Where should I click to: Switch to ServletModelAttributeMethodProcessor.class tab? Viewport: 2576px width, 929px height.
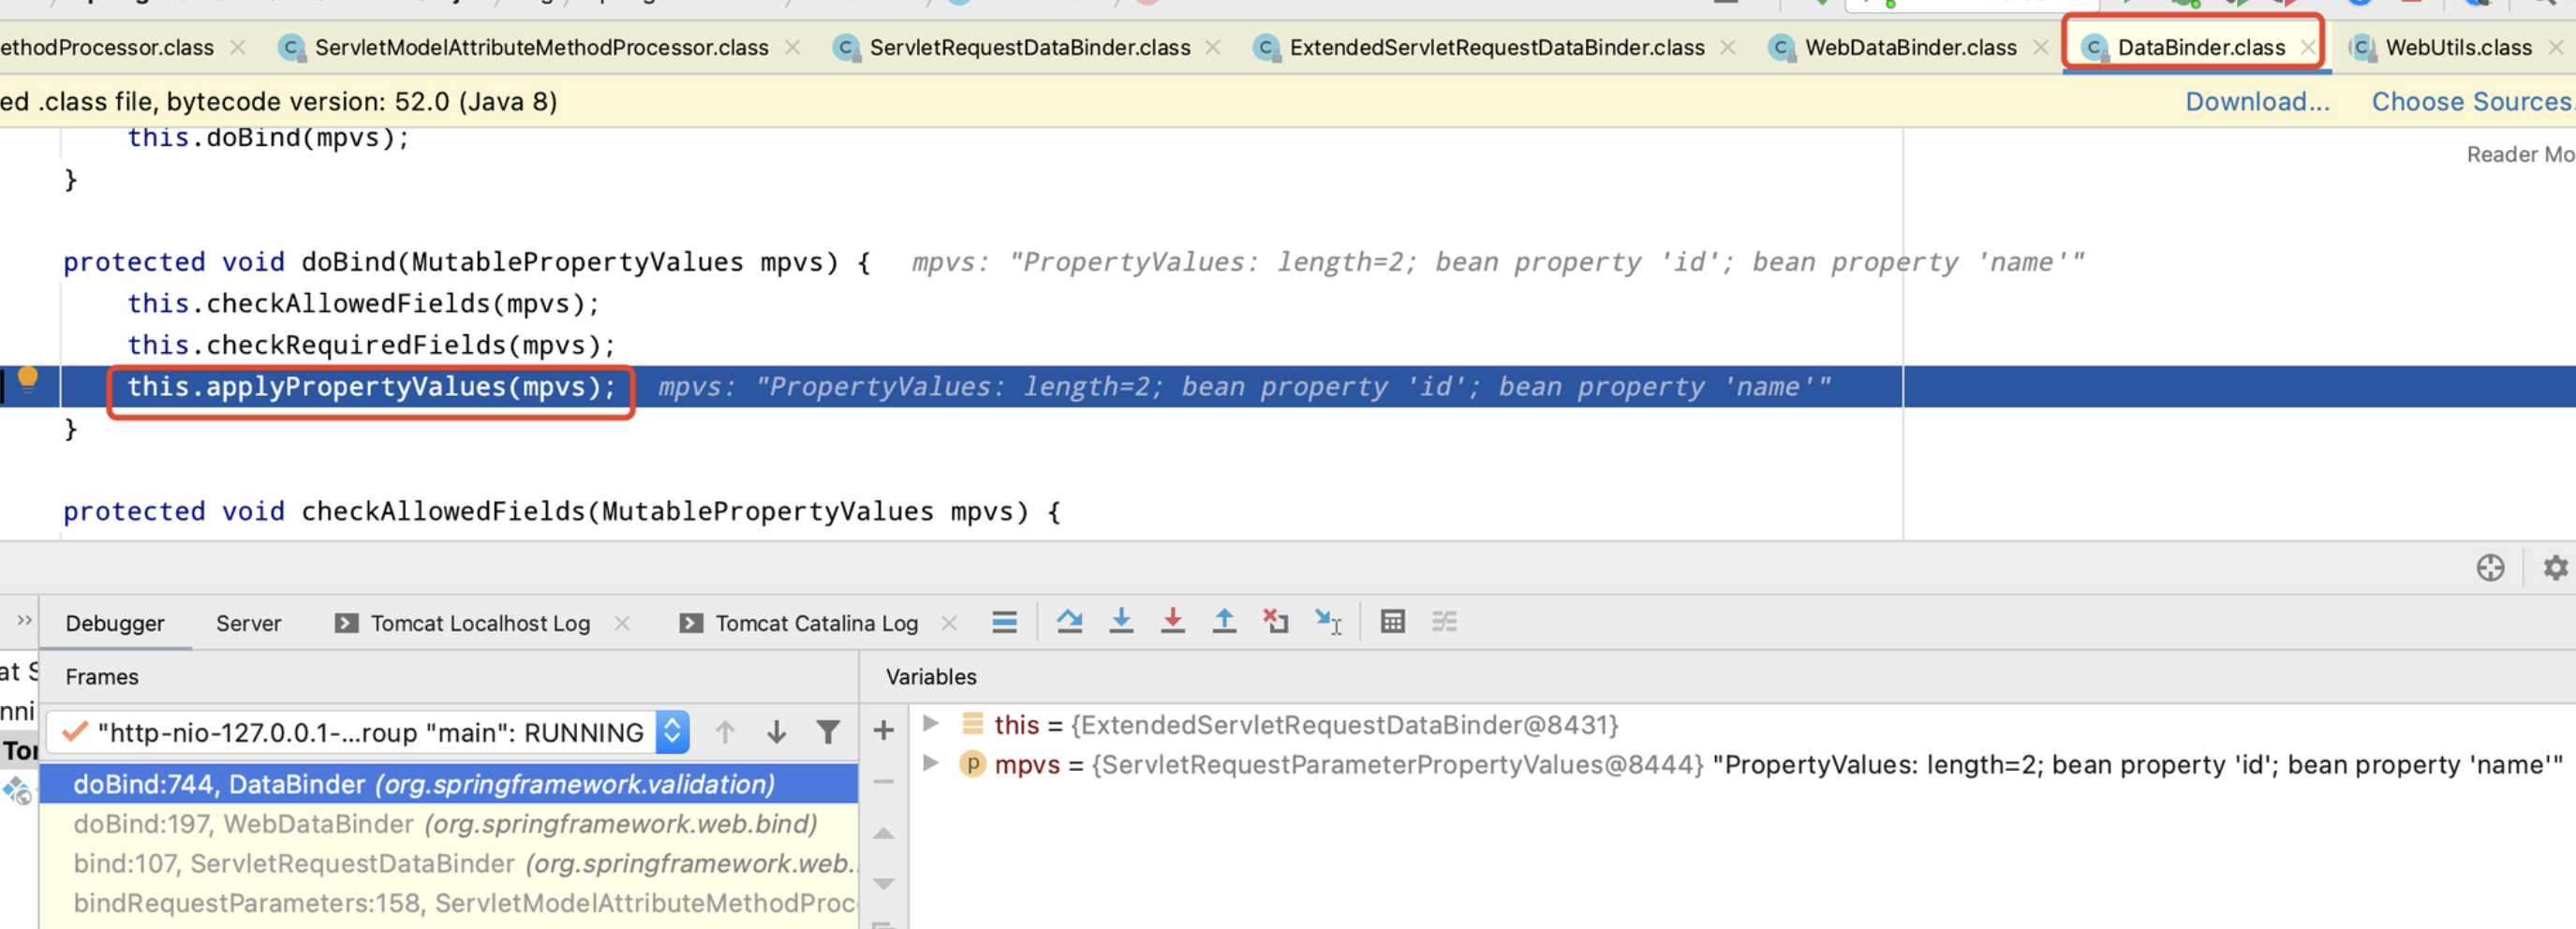pos(541,47)
